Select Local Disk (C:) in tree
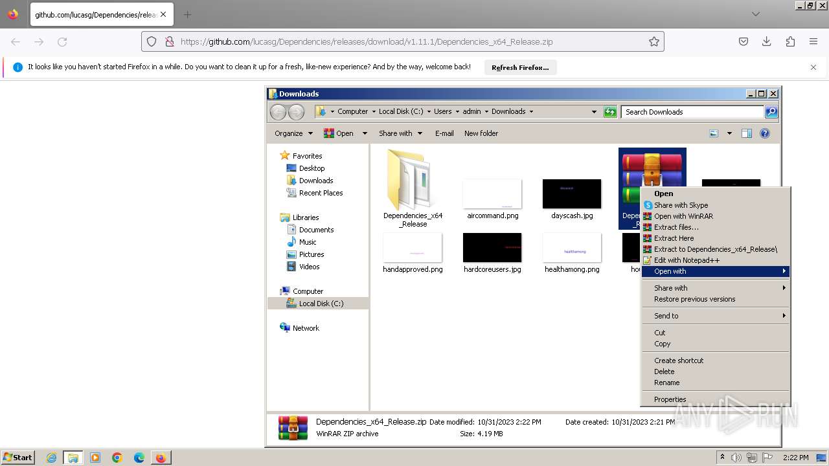The image size is (829, 466). tap(321, 304)
